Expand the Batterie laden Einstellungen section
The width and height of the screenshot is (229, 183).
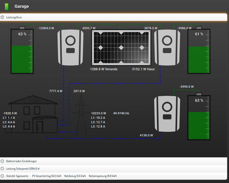pos(2,161)
